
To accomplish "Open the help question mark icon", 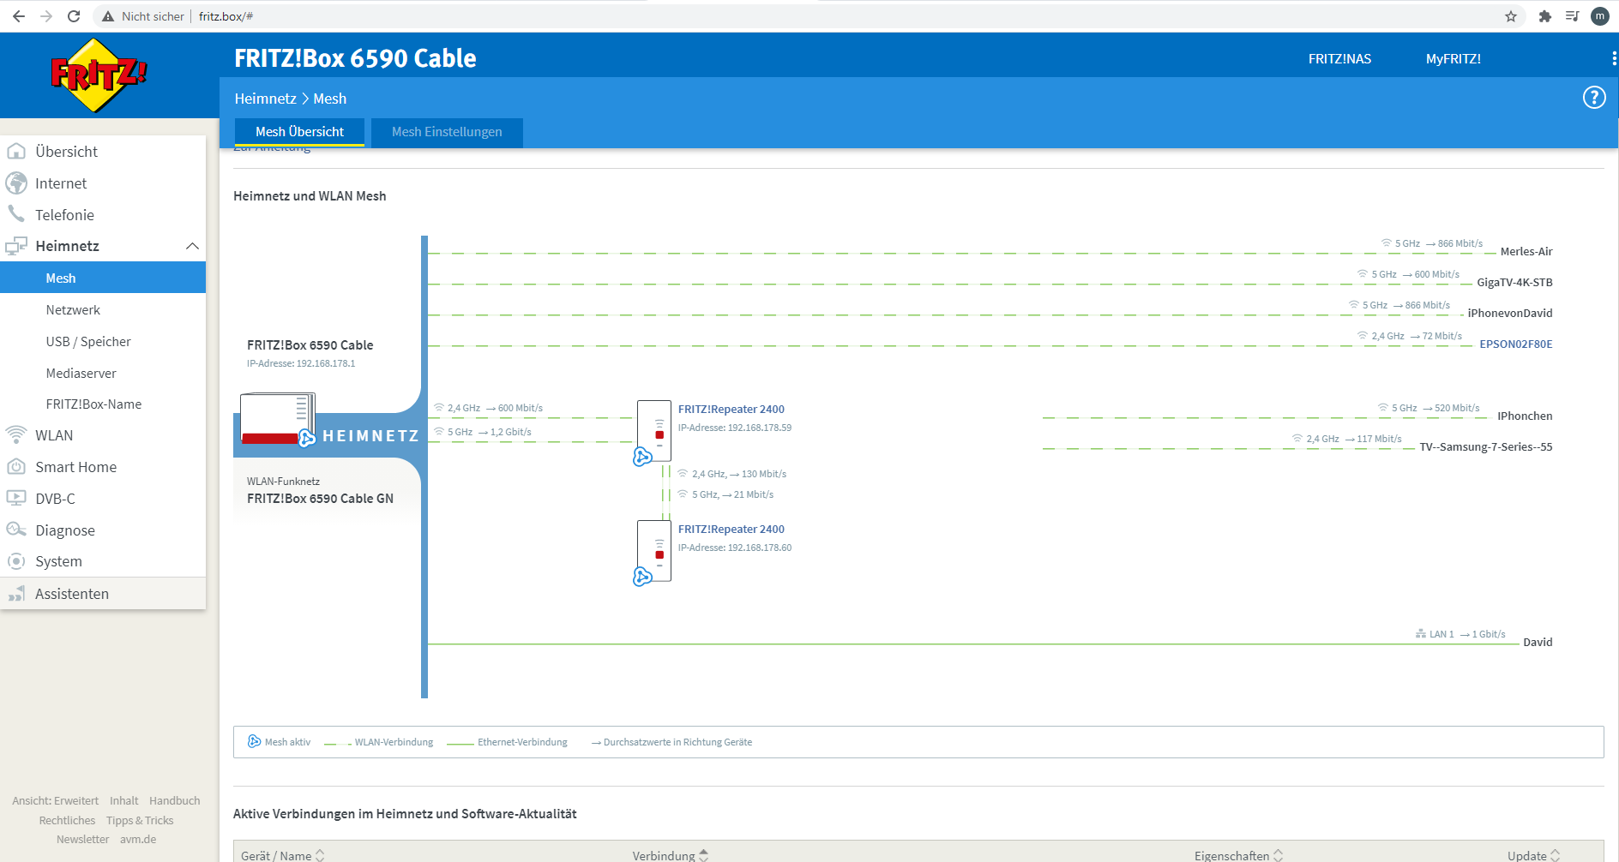I will pos(1594,98).
